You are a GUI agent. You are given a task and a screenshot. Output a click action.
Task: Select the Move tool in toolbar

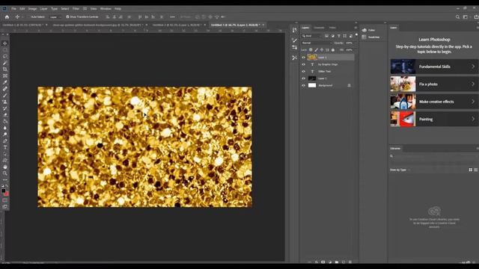coord(5,43)
